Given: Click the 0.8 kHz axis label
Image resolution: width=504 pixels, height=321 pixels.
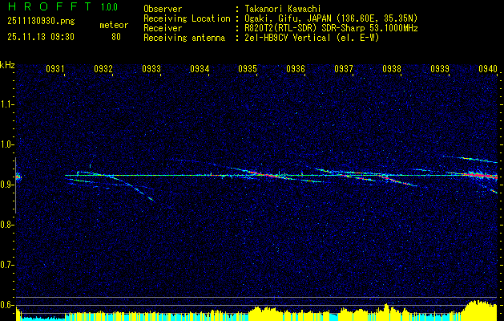Looking at the screenshot, I should pos(6,225).
